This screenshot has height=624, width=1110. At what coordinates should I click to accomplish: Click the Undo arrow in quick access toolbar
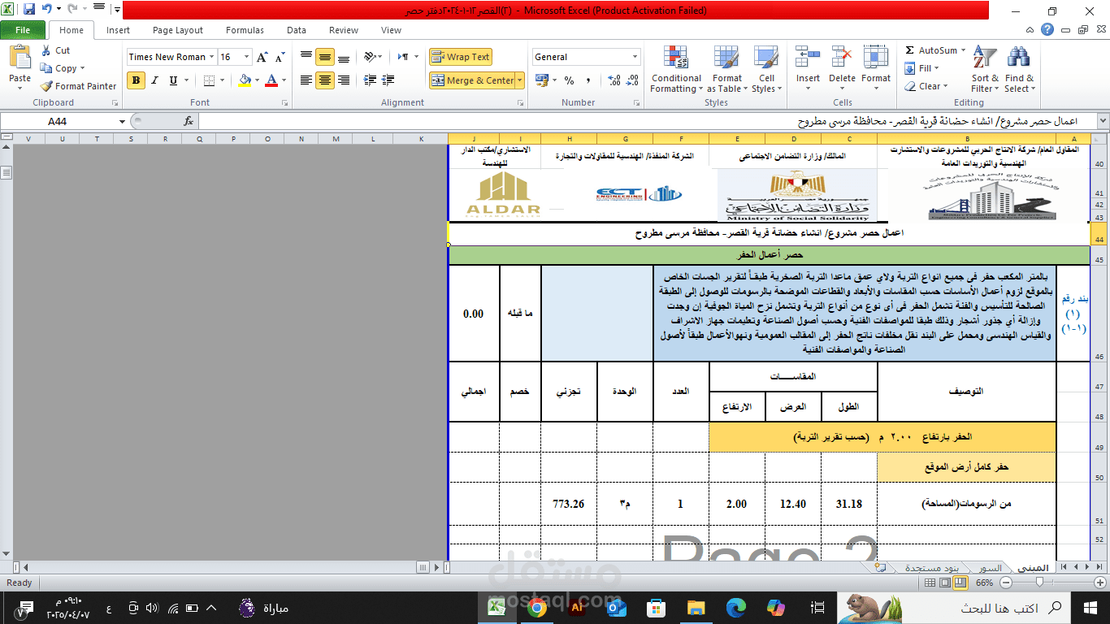[47, 10]
